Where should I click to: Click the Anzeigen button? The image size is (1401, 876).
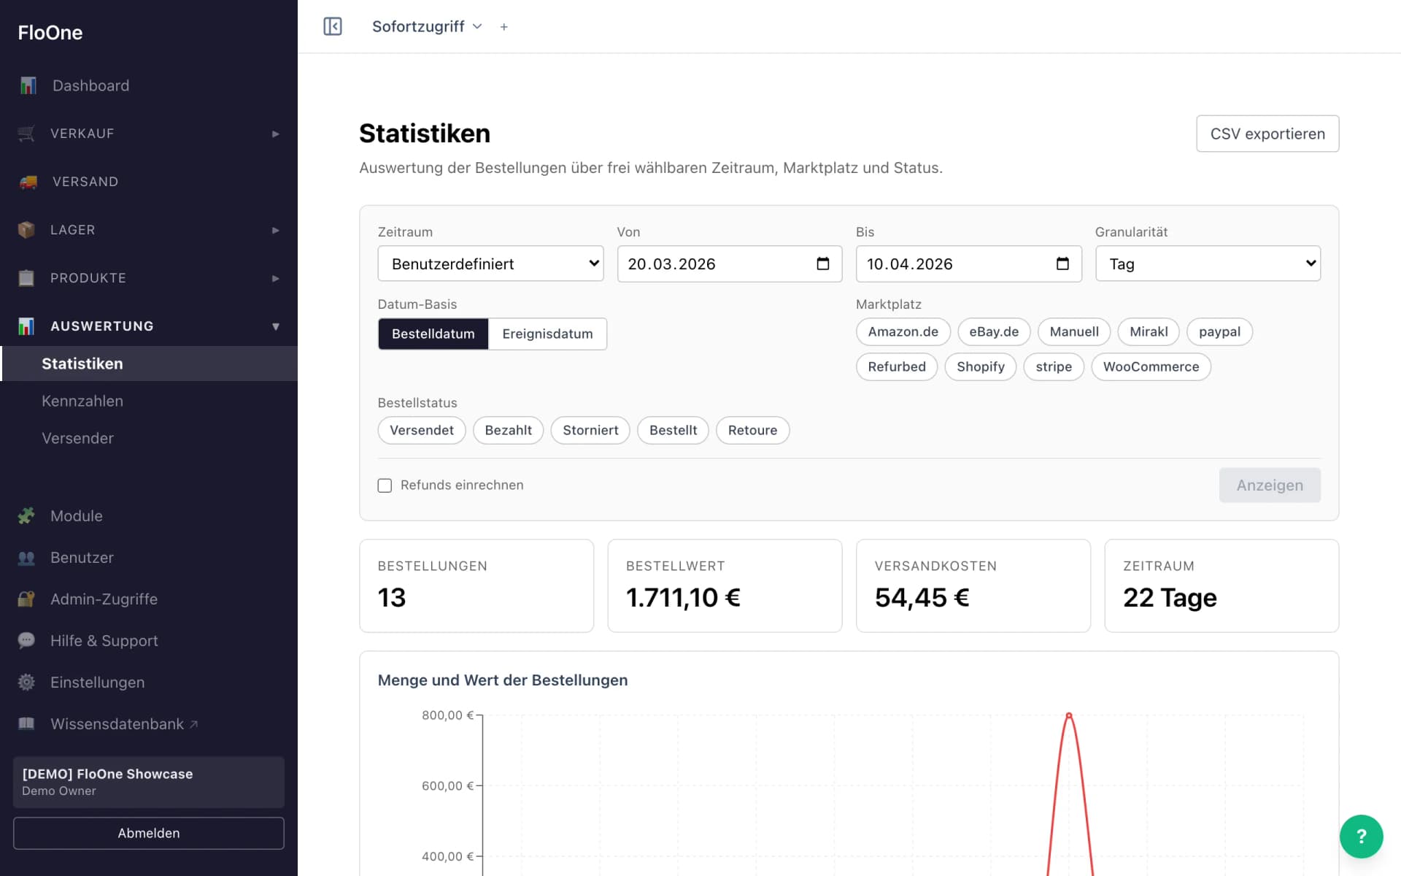[1270, 485]
